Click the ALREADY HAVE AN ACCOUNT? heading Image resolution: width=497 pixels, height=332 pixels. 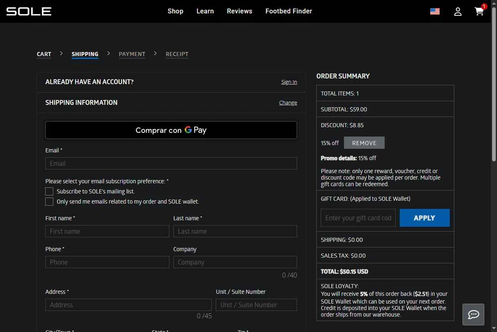point(90,82)
